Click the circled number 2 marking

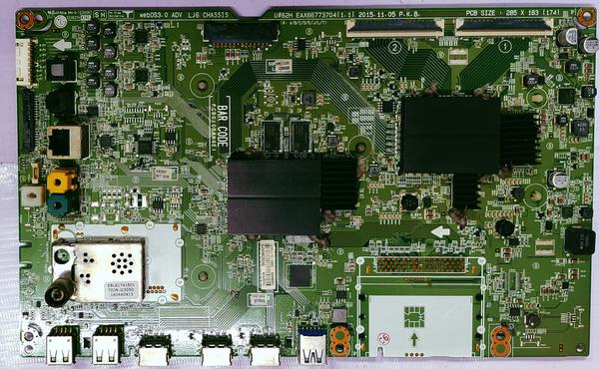click(394, 47)
